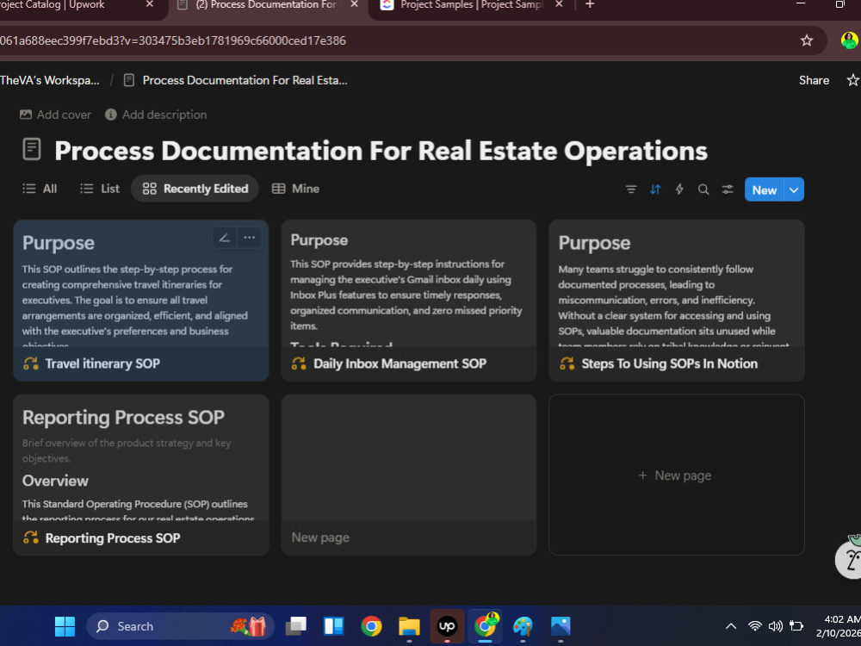861x646 pixels.
Task: Click Add cover button
Action: [x=55, y=115]
